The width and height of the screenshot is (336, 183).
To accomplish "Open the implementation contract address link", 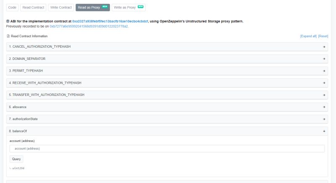I will click(110, 21).
